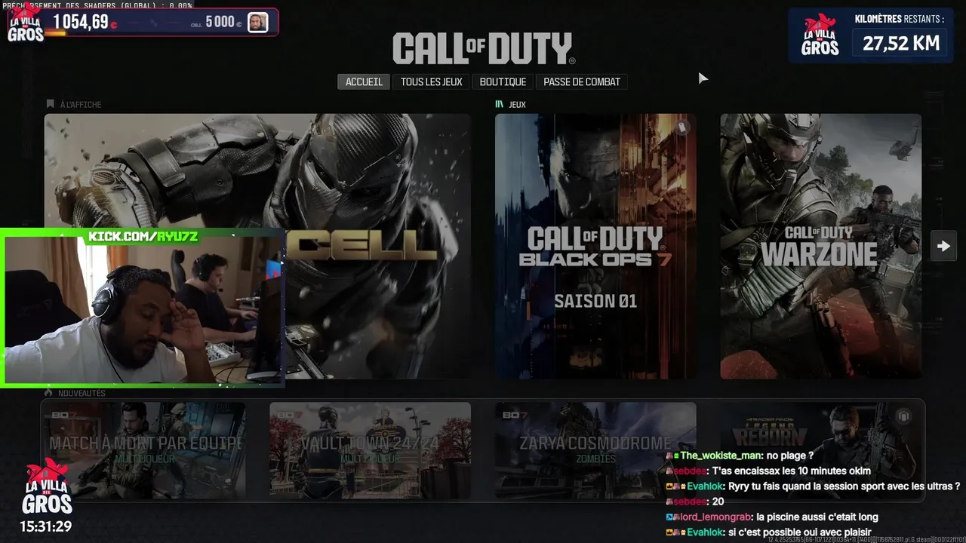Click the chat message 'sebdes: 20'
Image resolution: width=966 pixels, height=543 pixels.
click(x=695, y=502)
